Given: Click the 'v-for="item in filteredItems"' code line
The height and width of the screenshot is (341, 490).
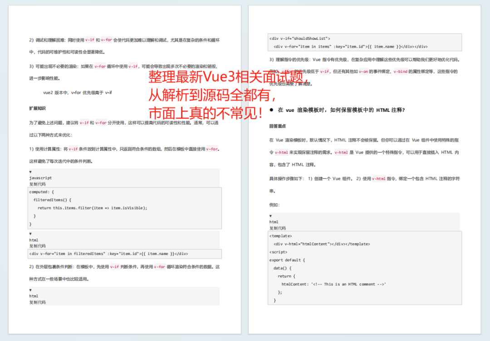Looking at the screenshot, I should 109,254.
